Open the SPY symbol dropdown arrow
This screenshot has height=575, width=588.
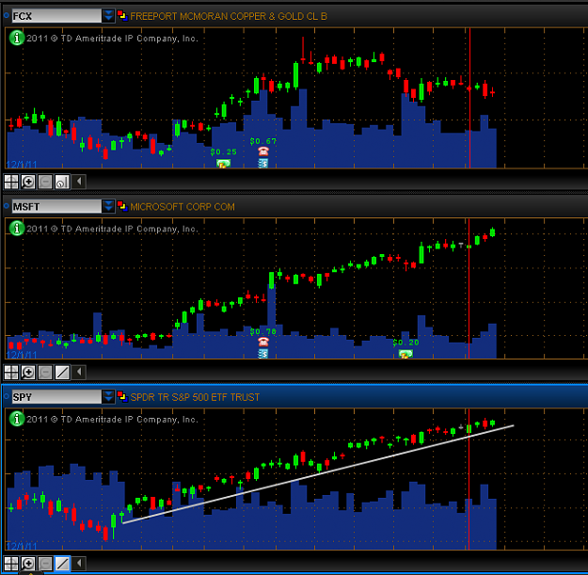tap(108, 397)
